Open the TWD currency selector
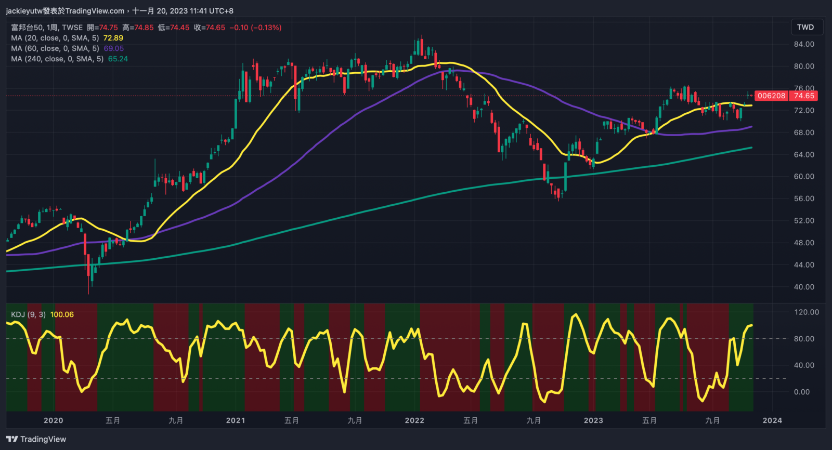 coord(805,27)
